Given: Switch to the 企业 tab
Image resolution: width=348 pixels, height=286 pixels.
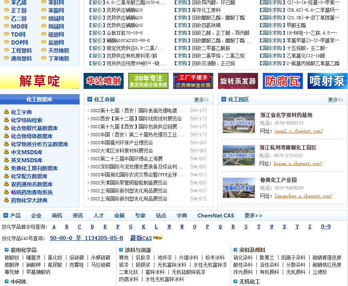Looking at the screenshot, I should click(36, 216).
